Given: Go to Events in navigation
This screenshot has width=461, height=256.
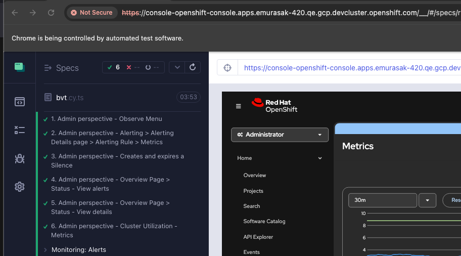Looking at the screenshot, I should [251, 252].
